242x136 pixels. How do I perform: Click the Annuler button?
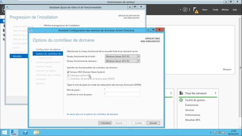153,123
